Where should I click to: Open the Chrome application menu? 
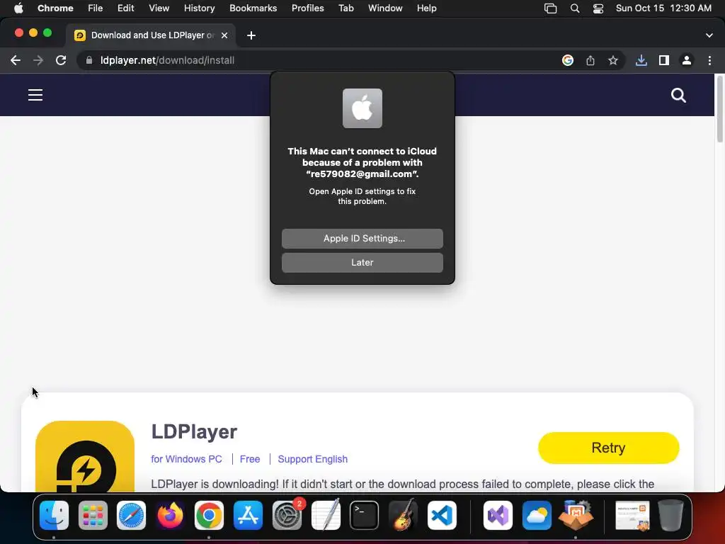coord(55,8)
